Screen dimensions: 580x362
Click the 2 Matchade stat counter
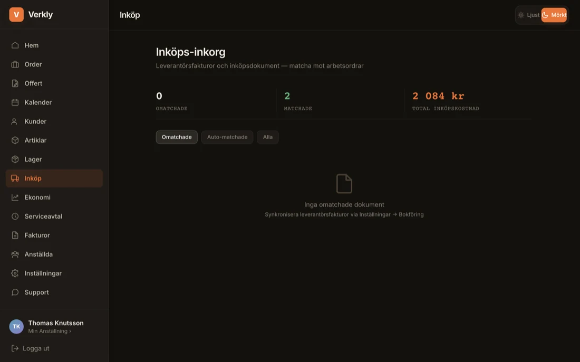tap(287, 96)
